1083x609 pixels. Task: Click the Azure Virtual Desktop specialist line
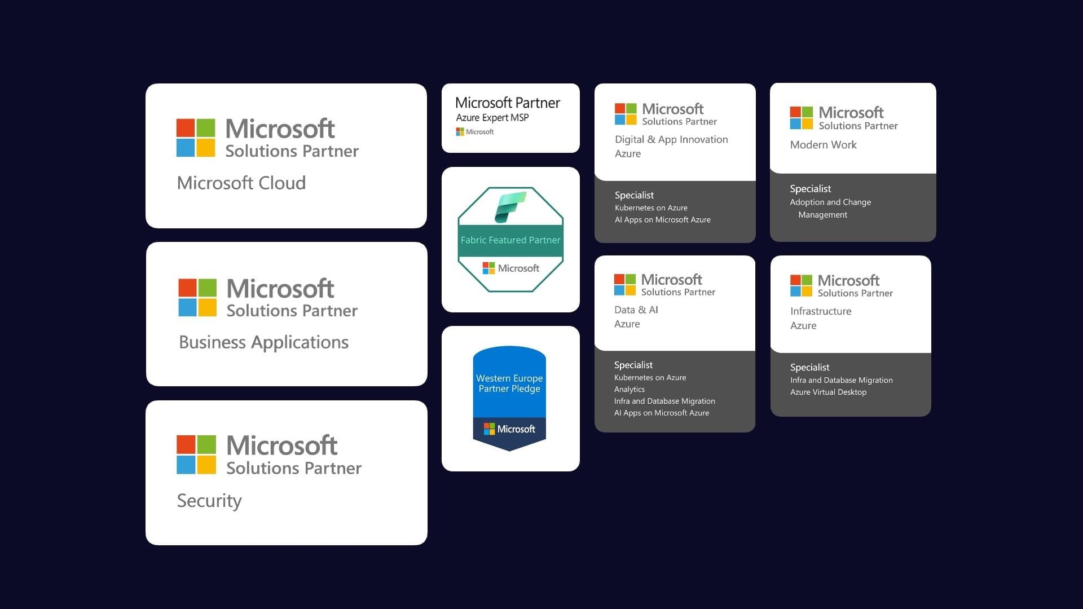(x=828, y=392)
